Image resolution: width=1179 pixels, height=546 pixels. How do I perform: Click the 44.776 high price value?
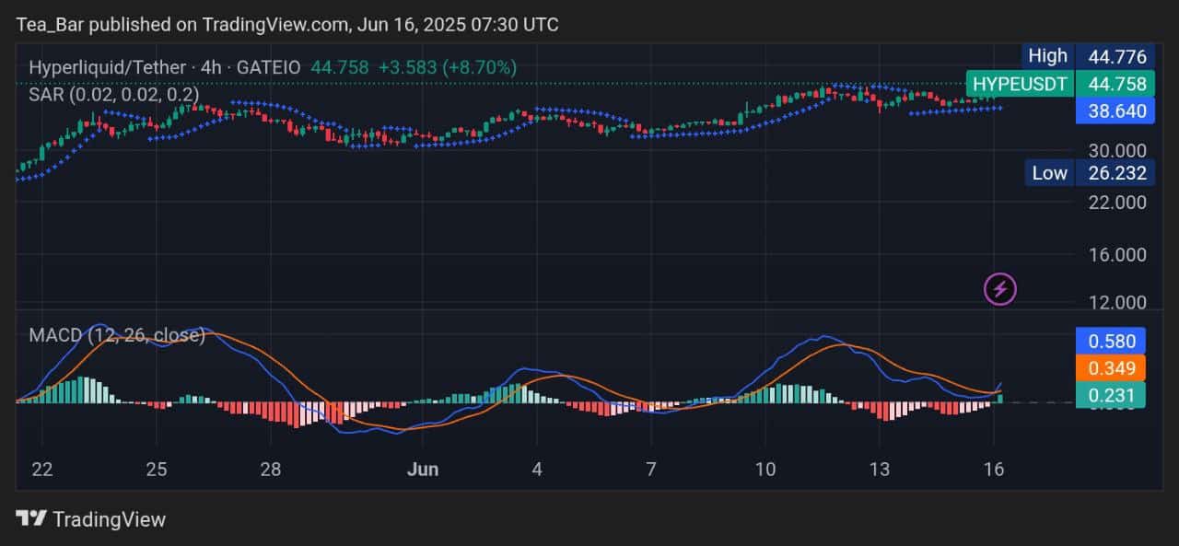pyautogui.click(x=1116, y=57)
